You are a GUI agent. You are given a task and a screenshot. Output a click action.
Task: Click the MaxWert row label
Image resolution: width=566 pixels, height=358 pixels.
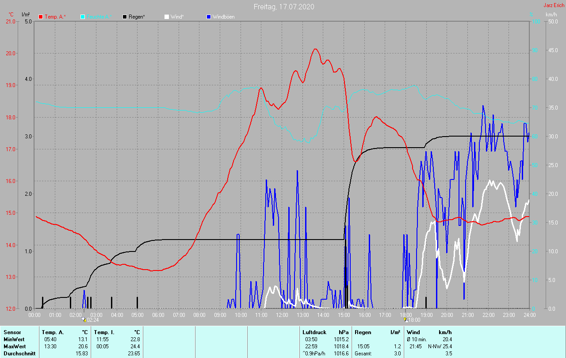coord(15,346)
